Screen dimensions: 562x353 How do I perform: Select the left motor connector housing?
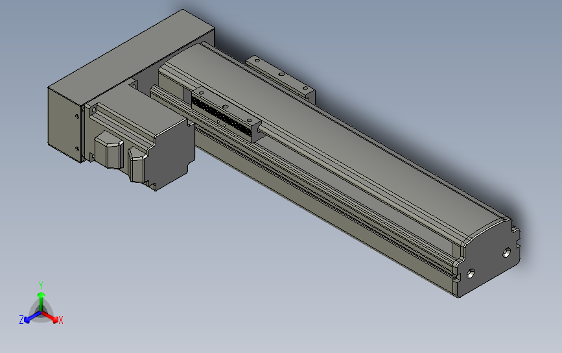tap(109, 149)
